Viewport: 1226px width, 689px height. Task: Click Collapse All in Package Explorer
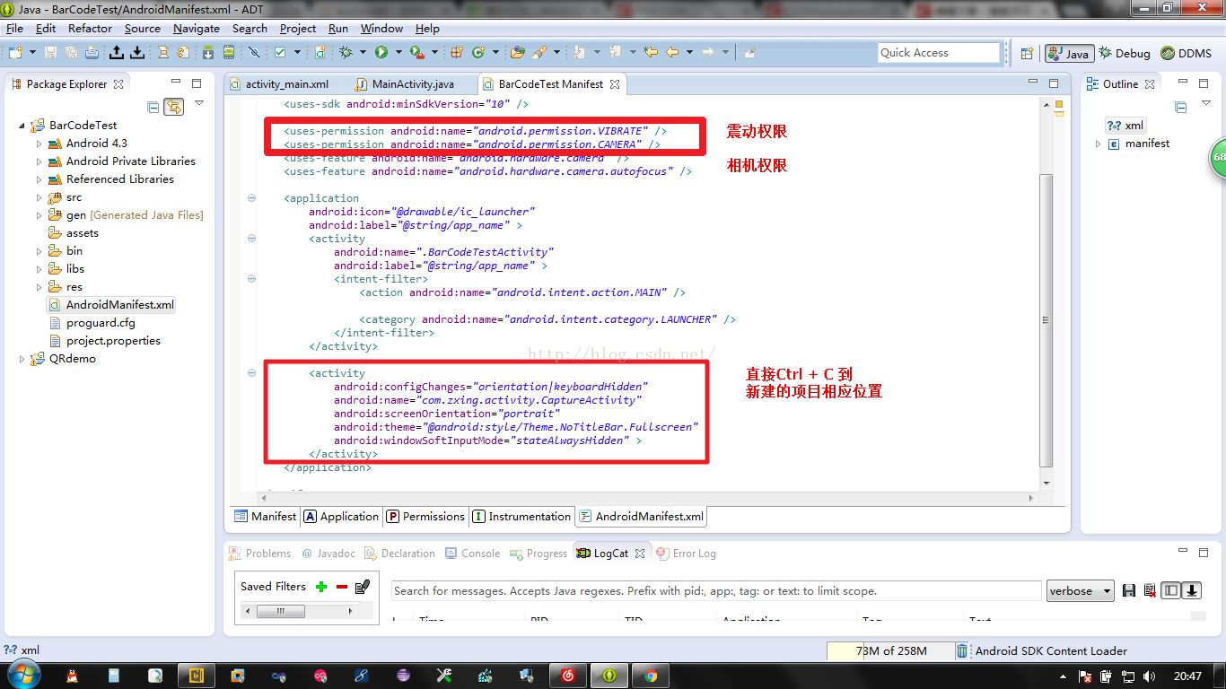[153, 107]
